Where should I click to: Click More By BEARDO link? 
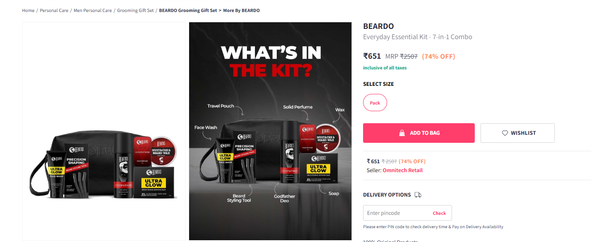241,10
